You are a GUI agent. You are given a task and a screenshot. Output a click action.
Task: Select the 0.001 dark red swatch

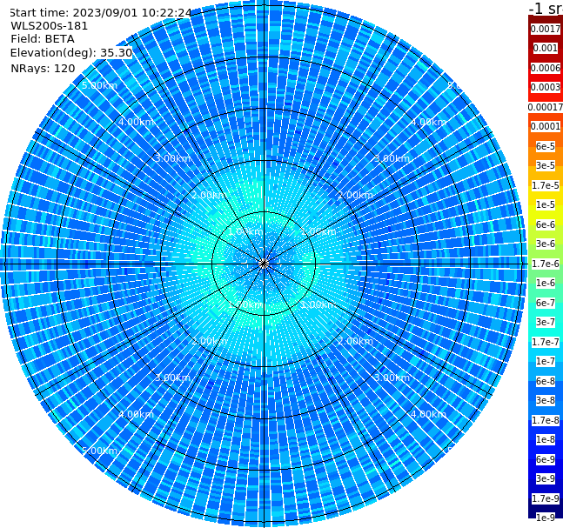click(x=546, y=48)
